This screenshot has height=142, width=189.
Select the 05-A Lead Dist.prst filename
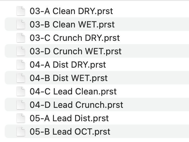[69, 119]
